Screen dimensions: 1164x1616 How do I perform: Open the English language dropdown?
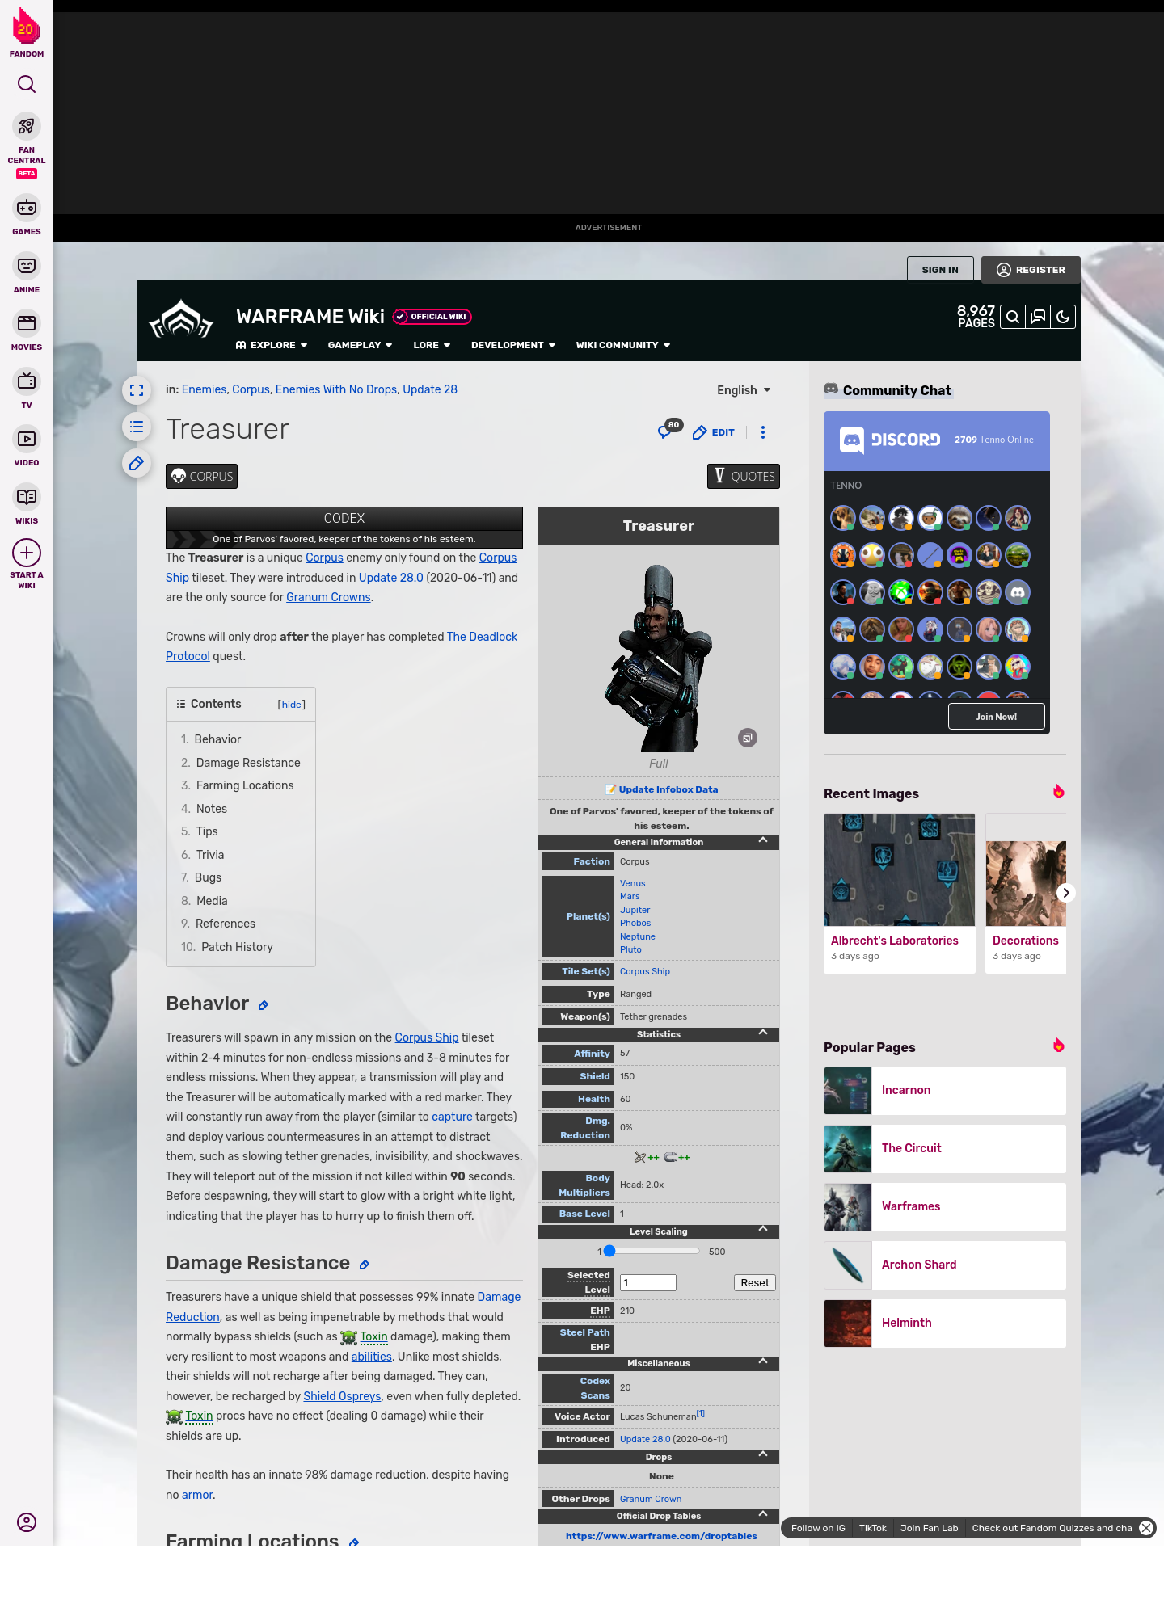[744, 390]
